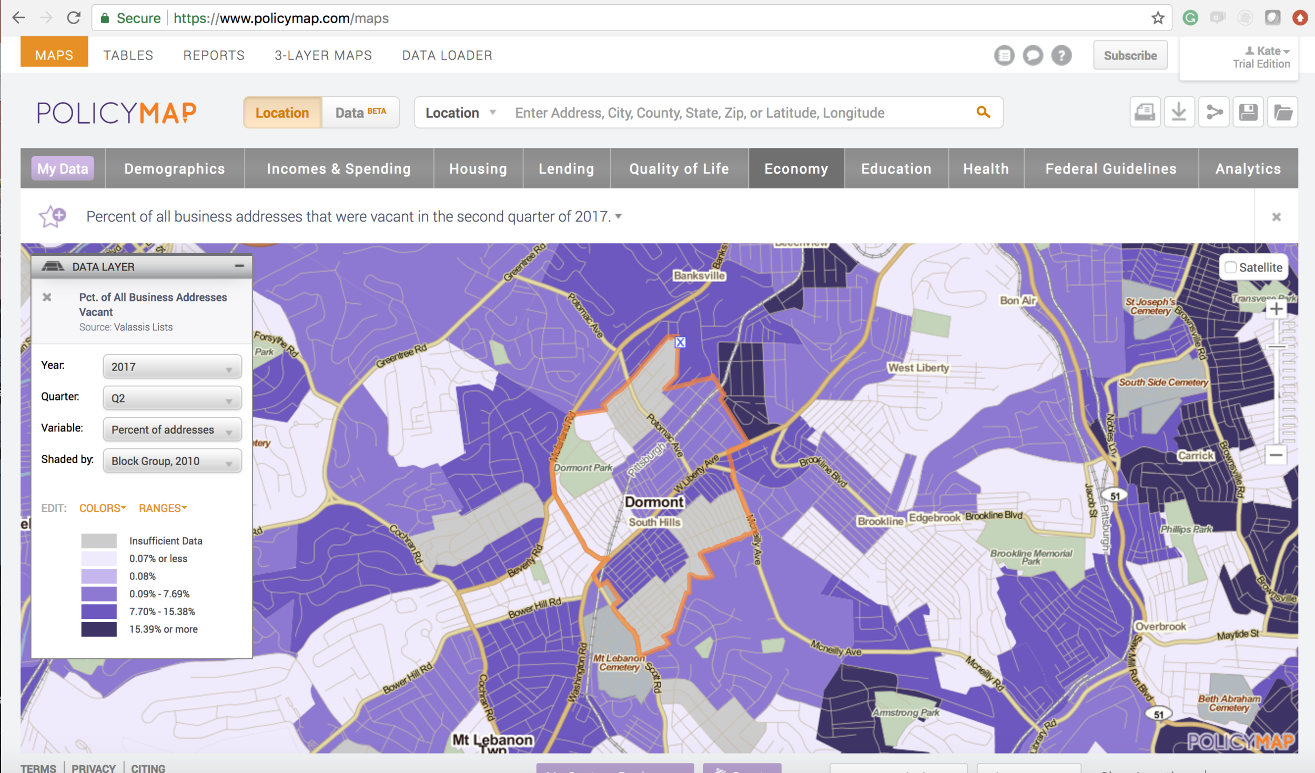Viewport: 1315px width, 773px height.
Task: Open the news list icon in header
Action: click(x=1004, y=55)
